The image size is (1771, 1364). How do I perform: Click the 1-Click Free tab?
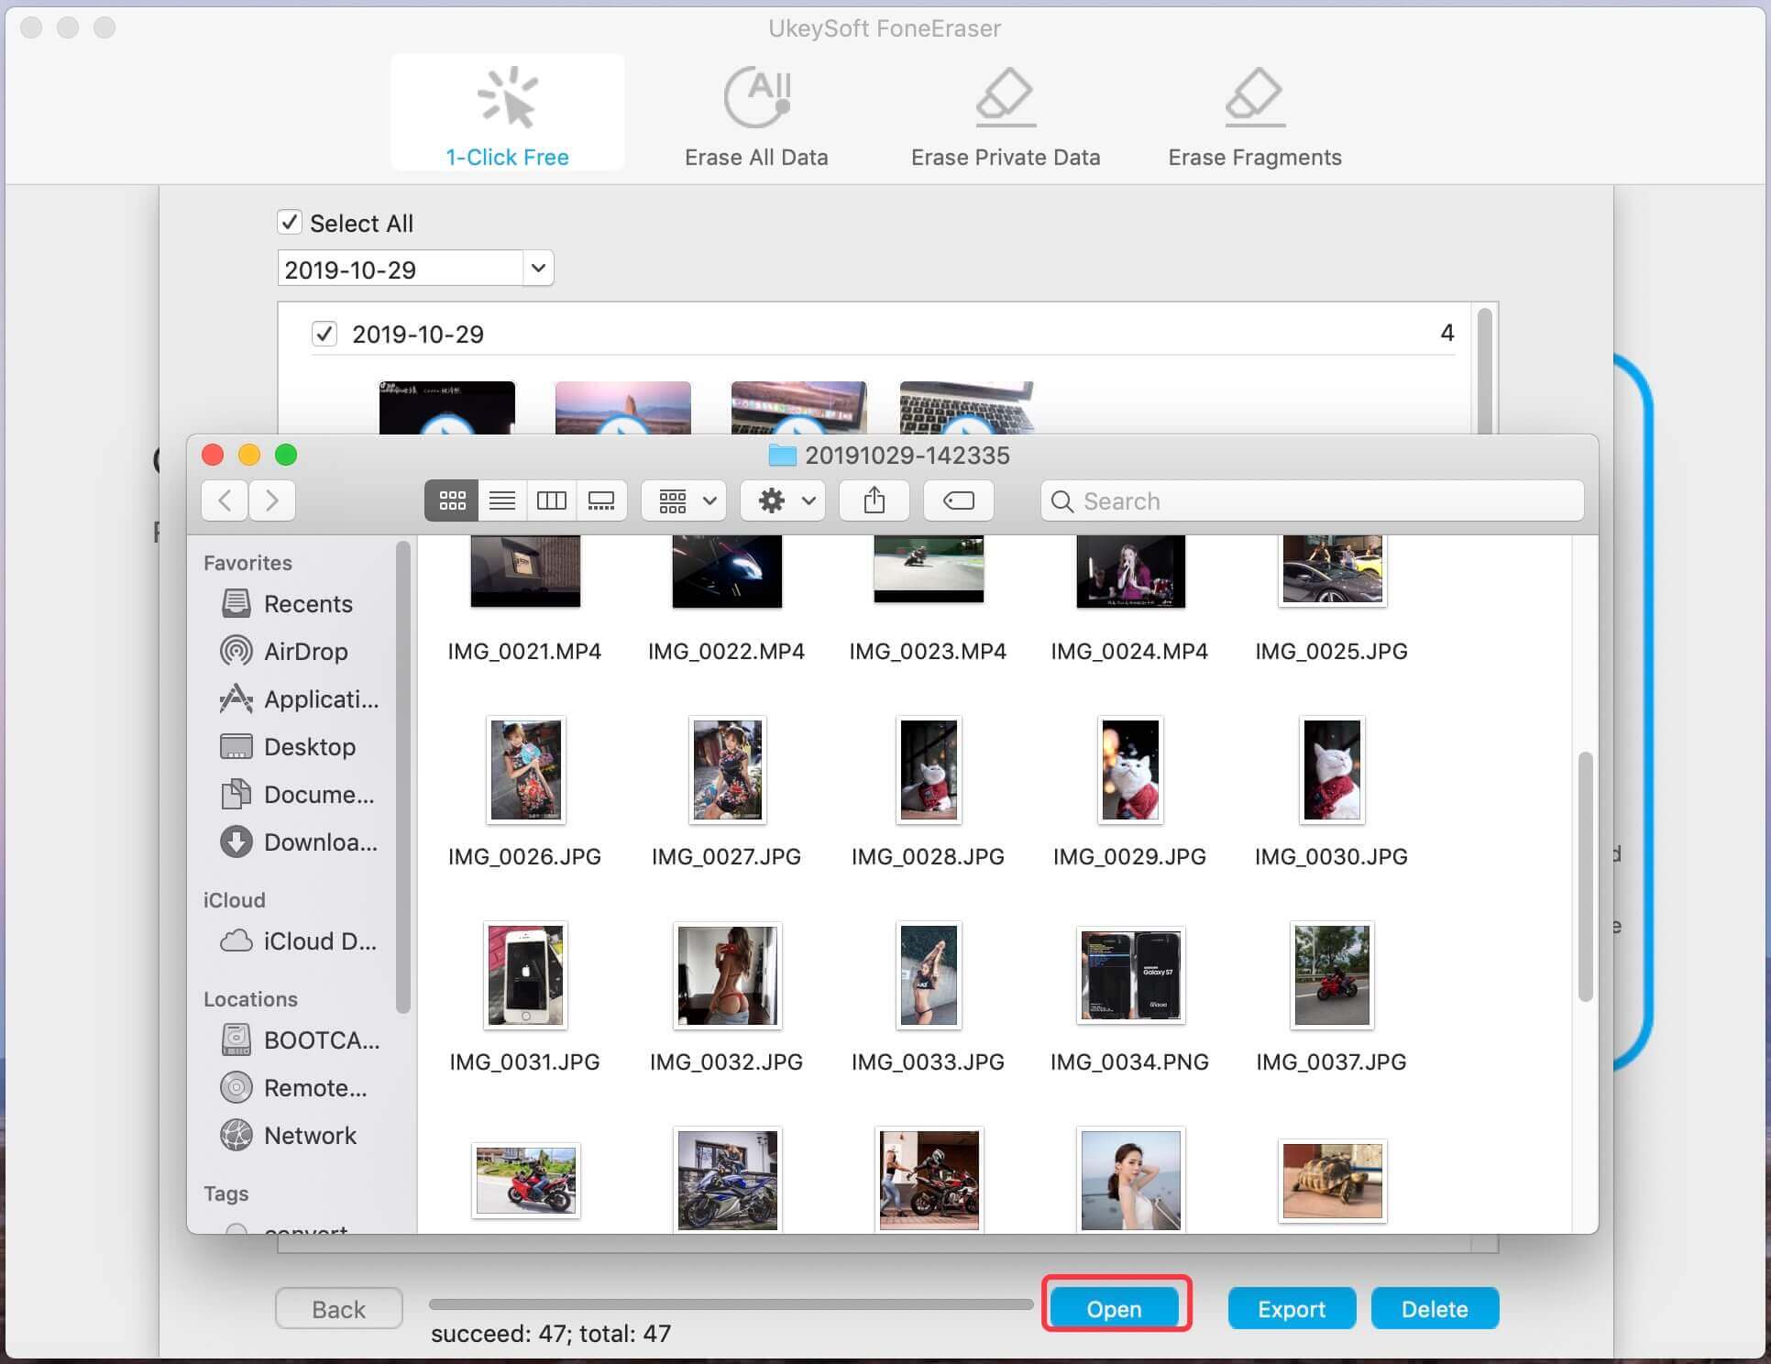[x=507, y=120]
